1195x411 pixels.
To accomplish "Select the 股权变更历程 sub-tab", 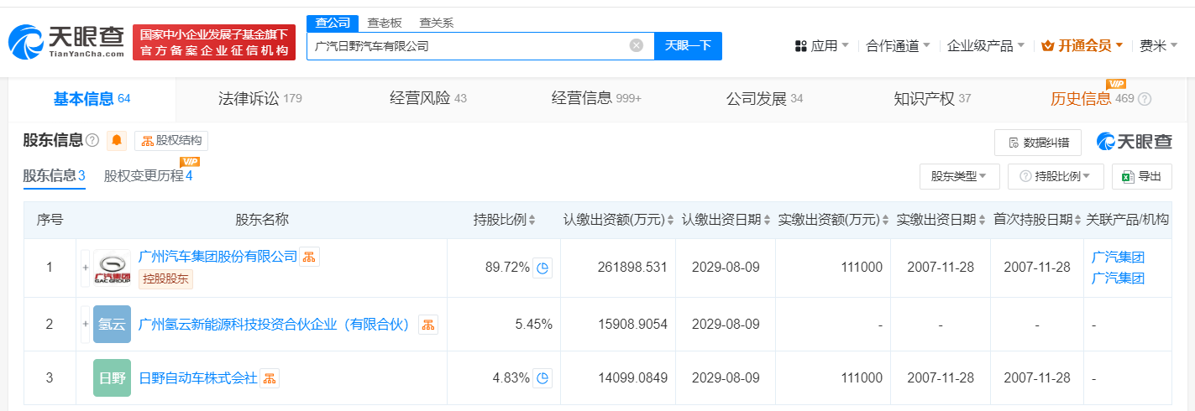I will click(148, 176).
